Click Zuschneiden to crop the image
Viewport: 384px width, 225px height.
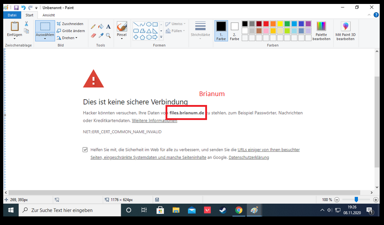(70, 24)
